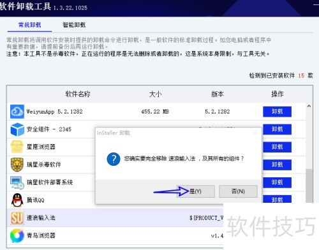Click the 星愿浏览器 basket icon
This screenshot has width=319, height=250.
tap(17, 147)
